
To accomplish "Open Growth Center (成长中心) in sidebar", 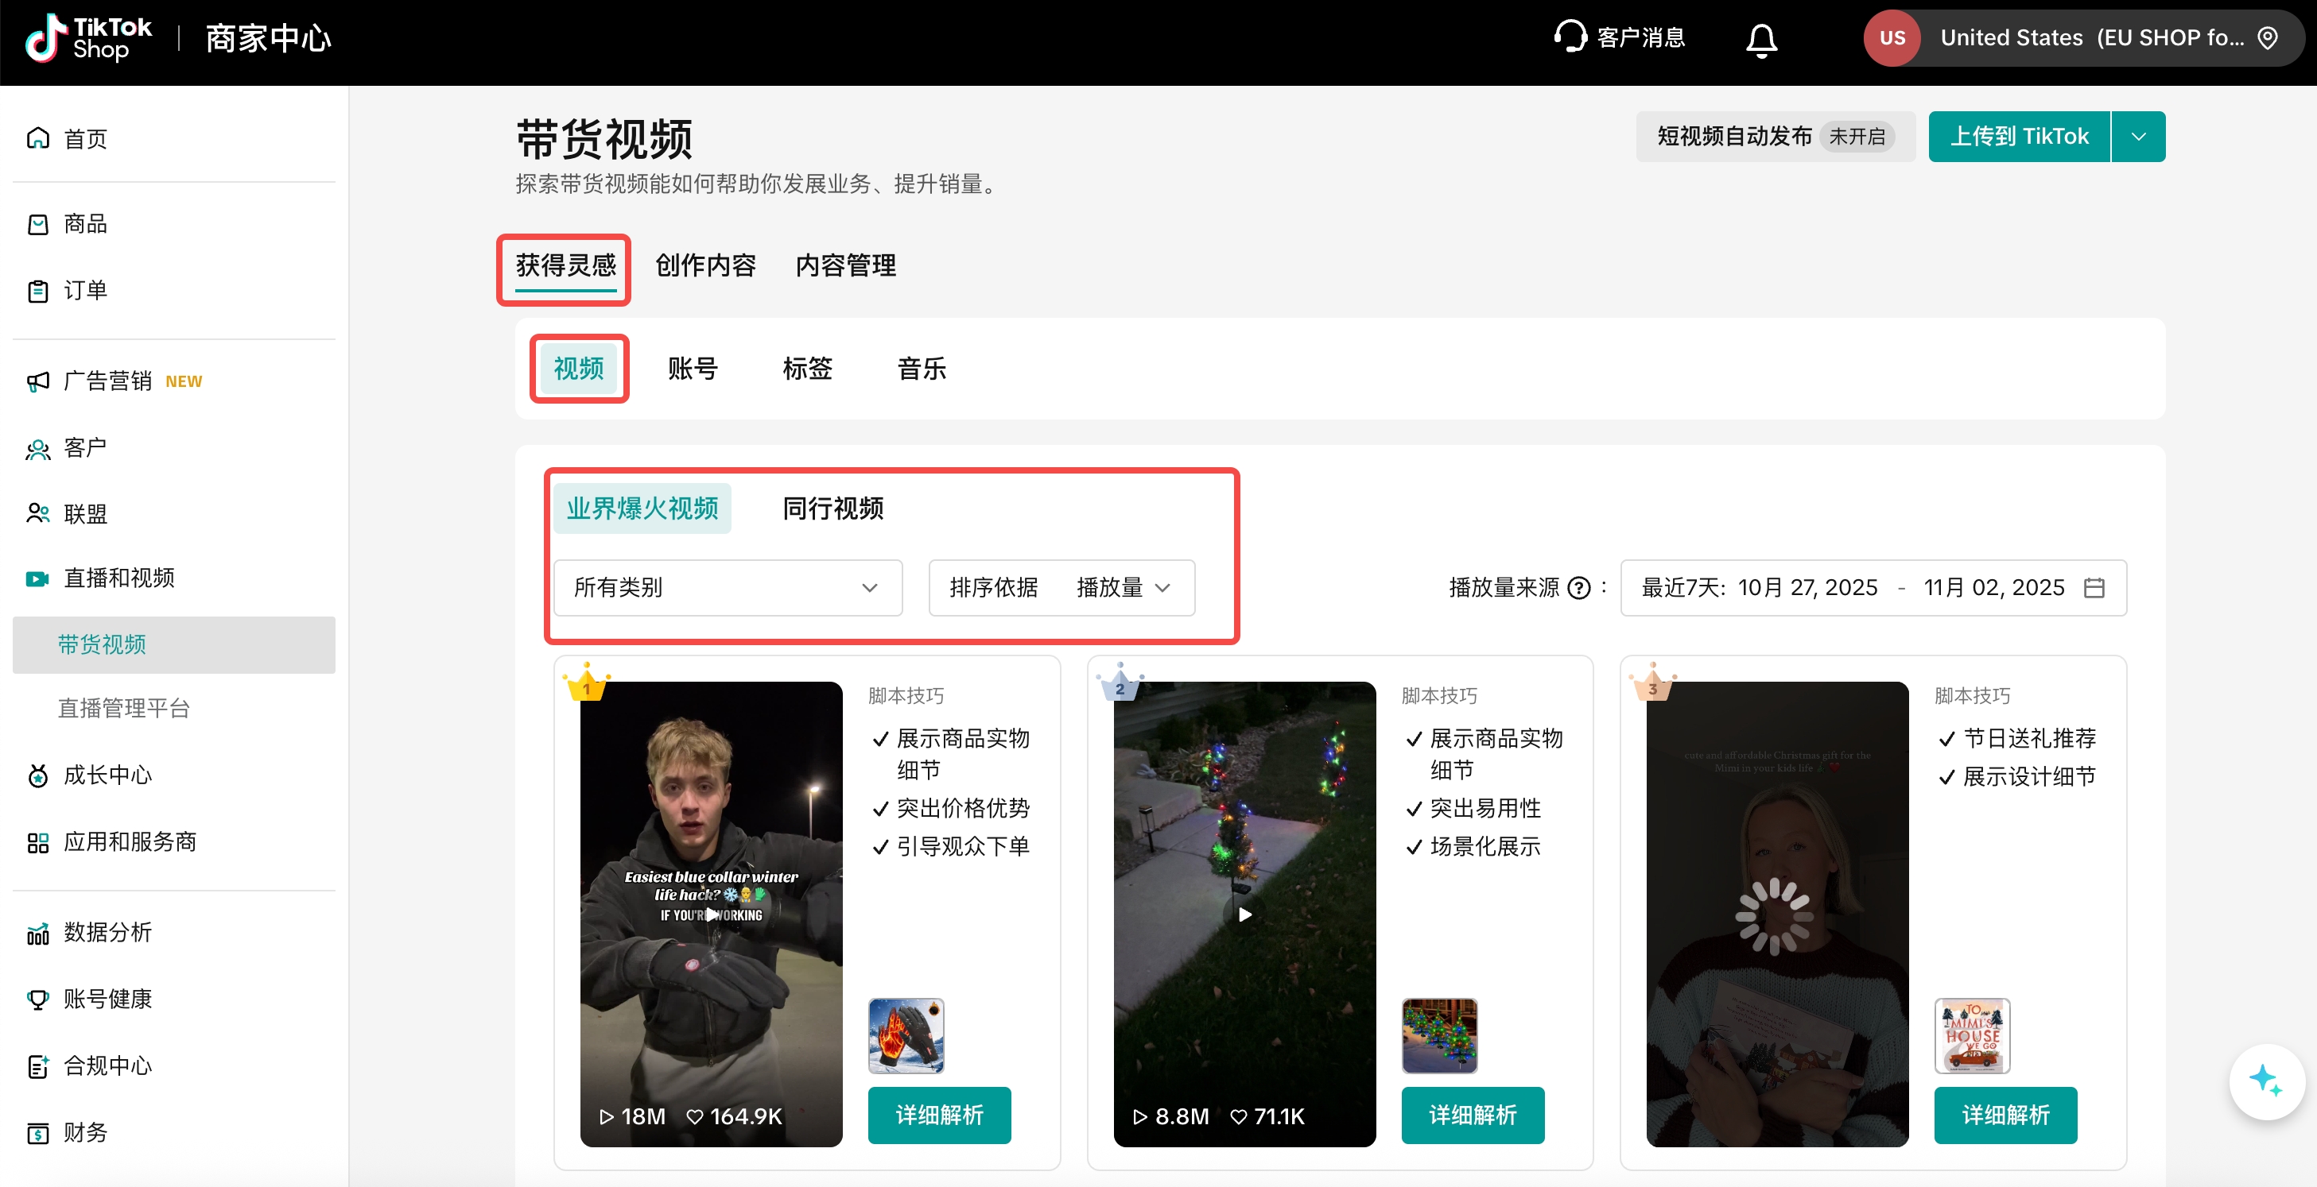I will 107,775.
